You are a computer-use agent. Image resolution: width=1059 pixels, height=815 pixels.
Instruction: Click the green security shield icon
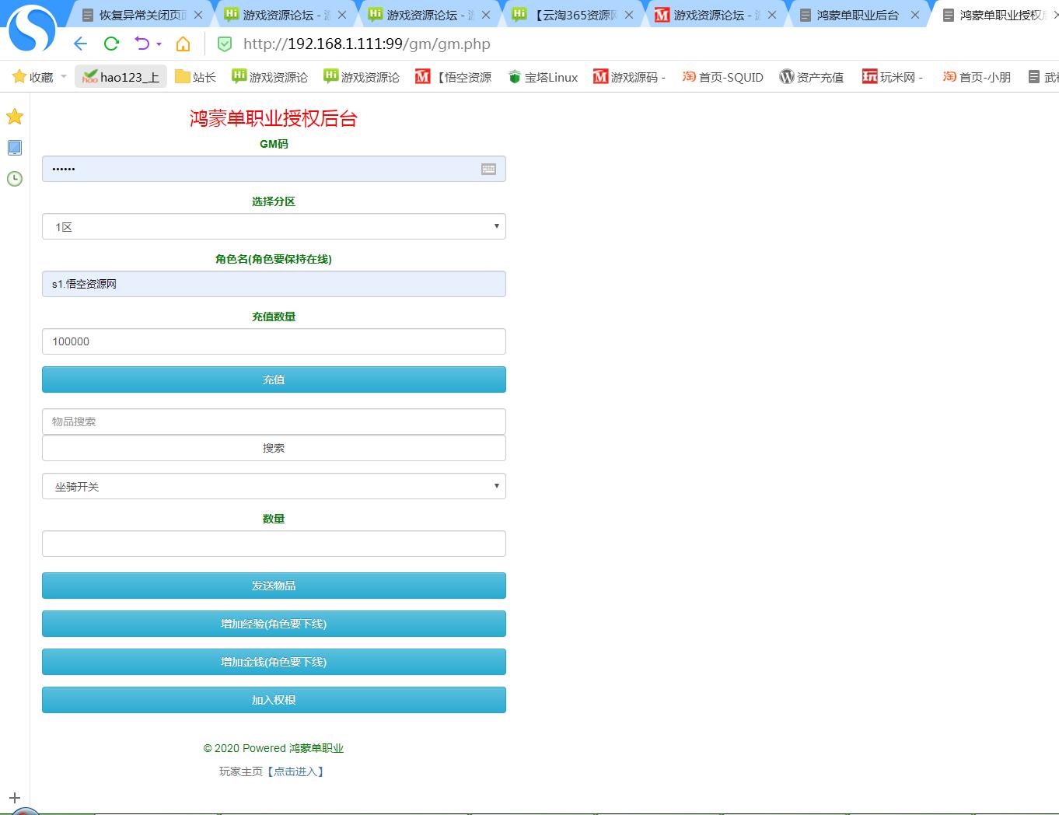(x=224, y=44)
